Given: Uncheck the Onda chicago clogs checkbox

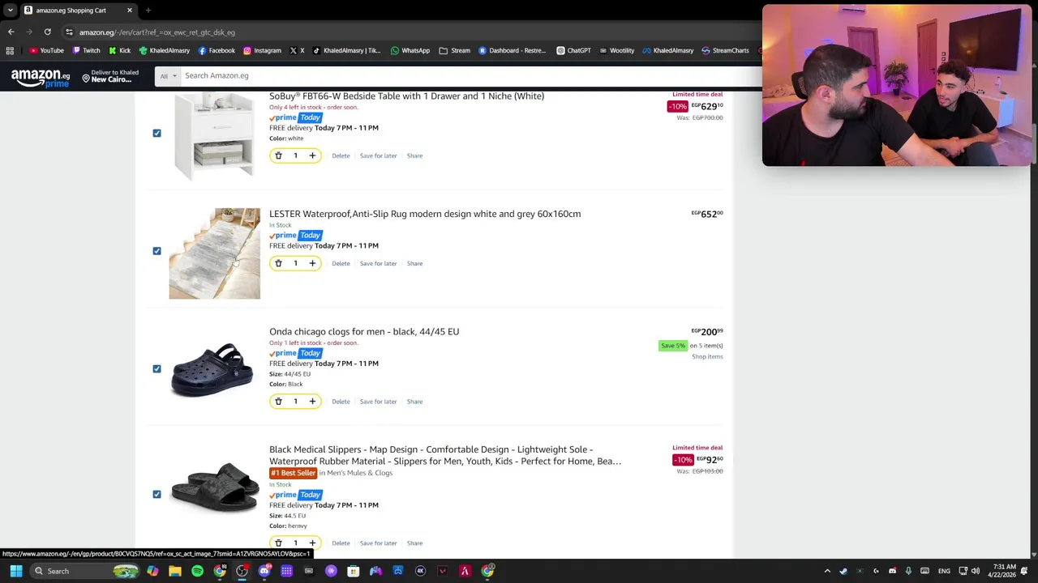Looking at the screenshot, I should [157, 368].
